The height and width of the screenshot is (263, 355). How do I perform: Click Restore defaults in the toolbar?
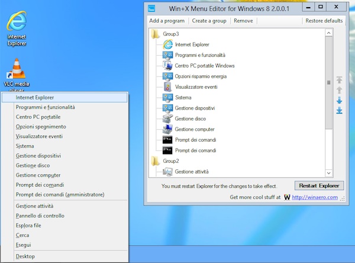[324, 21]
